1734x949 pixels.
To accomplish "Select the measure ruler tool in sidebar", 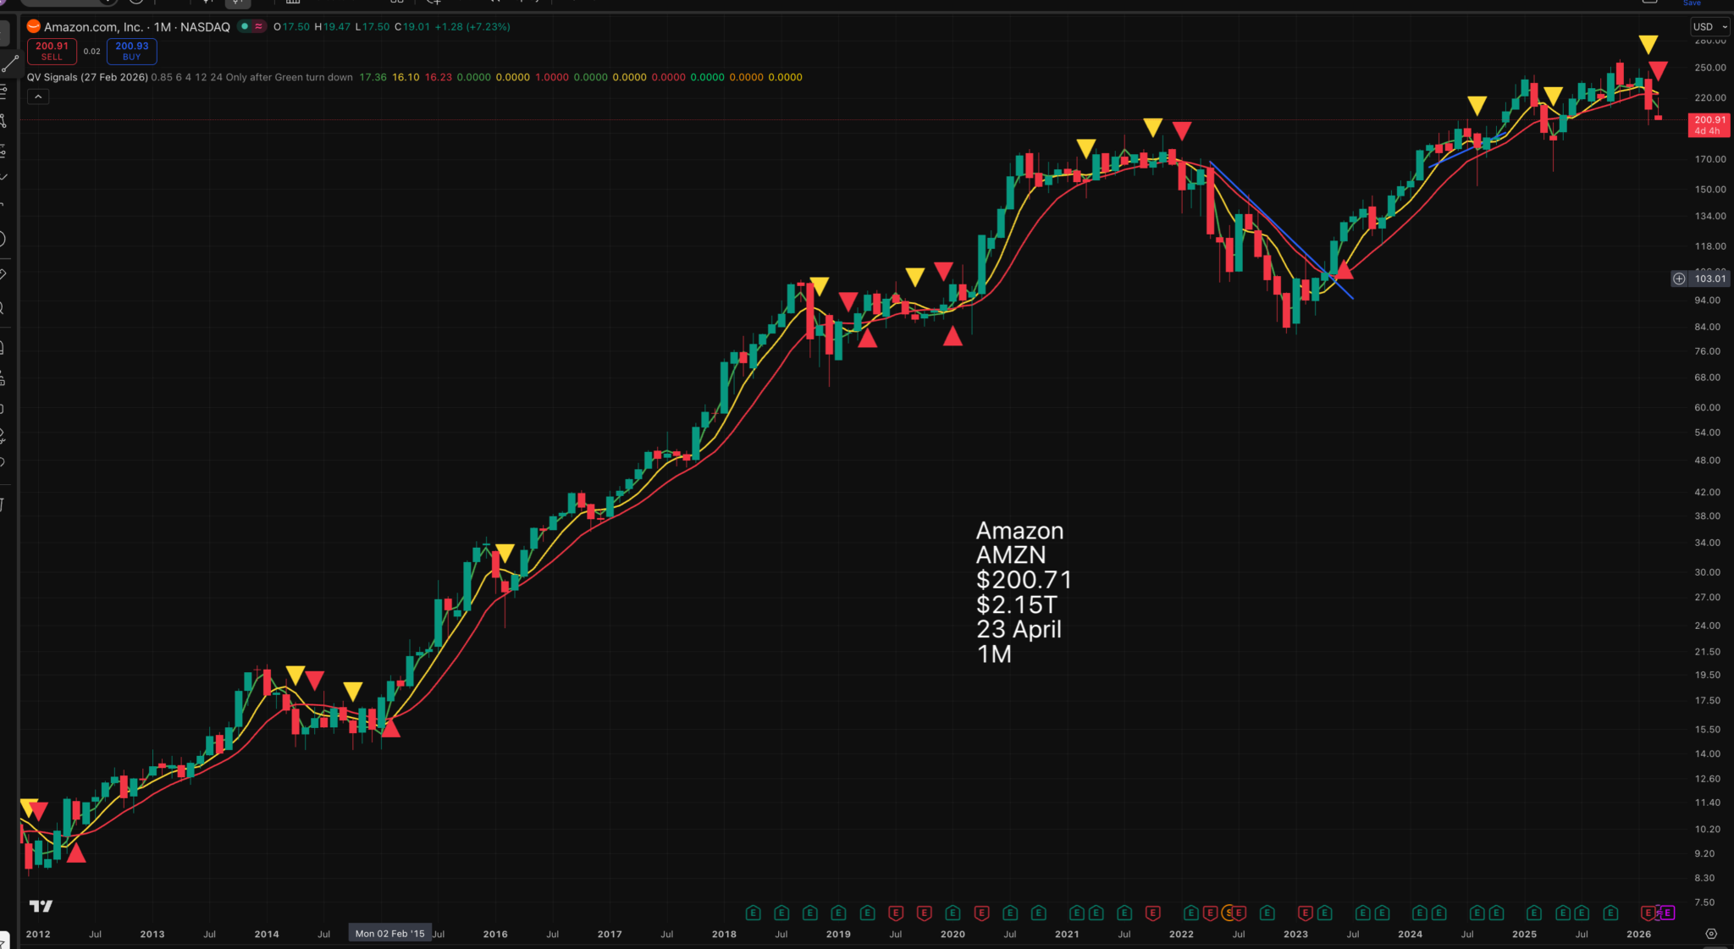I will [3, 275].
